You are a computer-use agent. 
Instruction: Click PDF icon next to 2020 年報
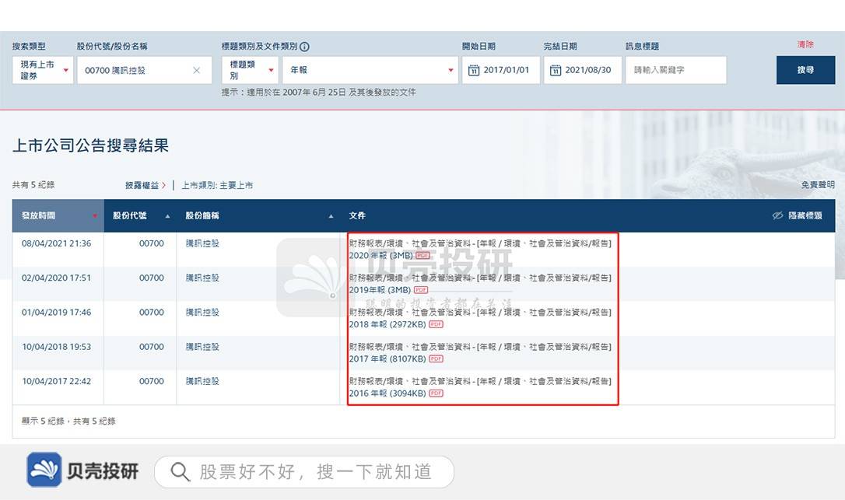422,255
